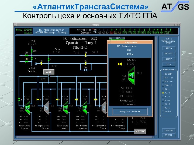194x145 pixels.
Task: Open compressor unit 6 turbine symbol
Action: pyautogui.click(x=27, y=108)
